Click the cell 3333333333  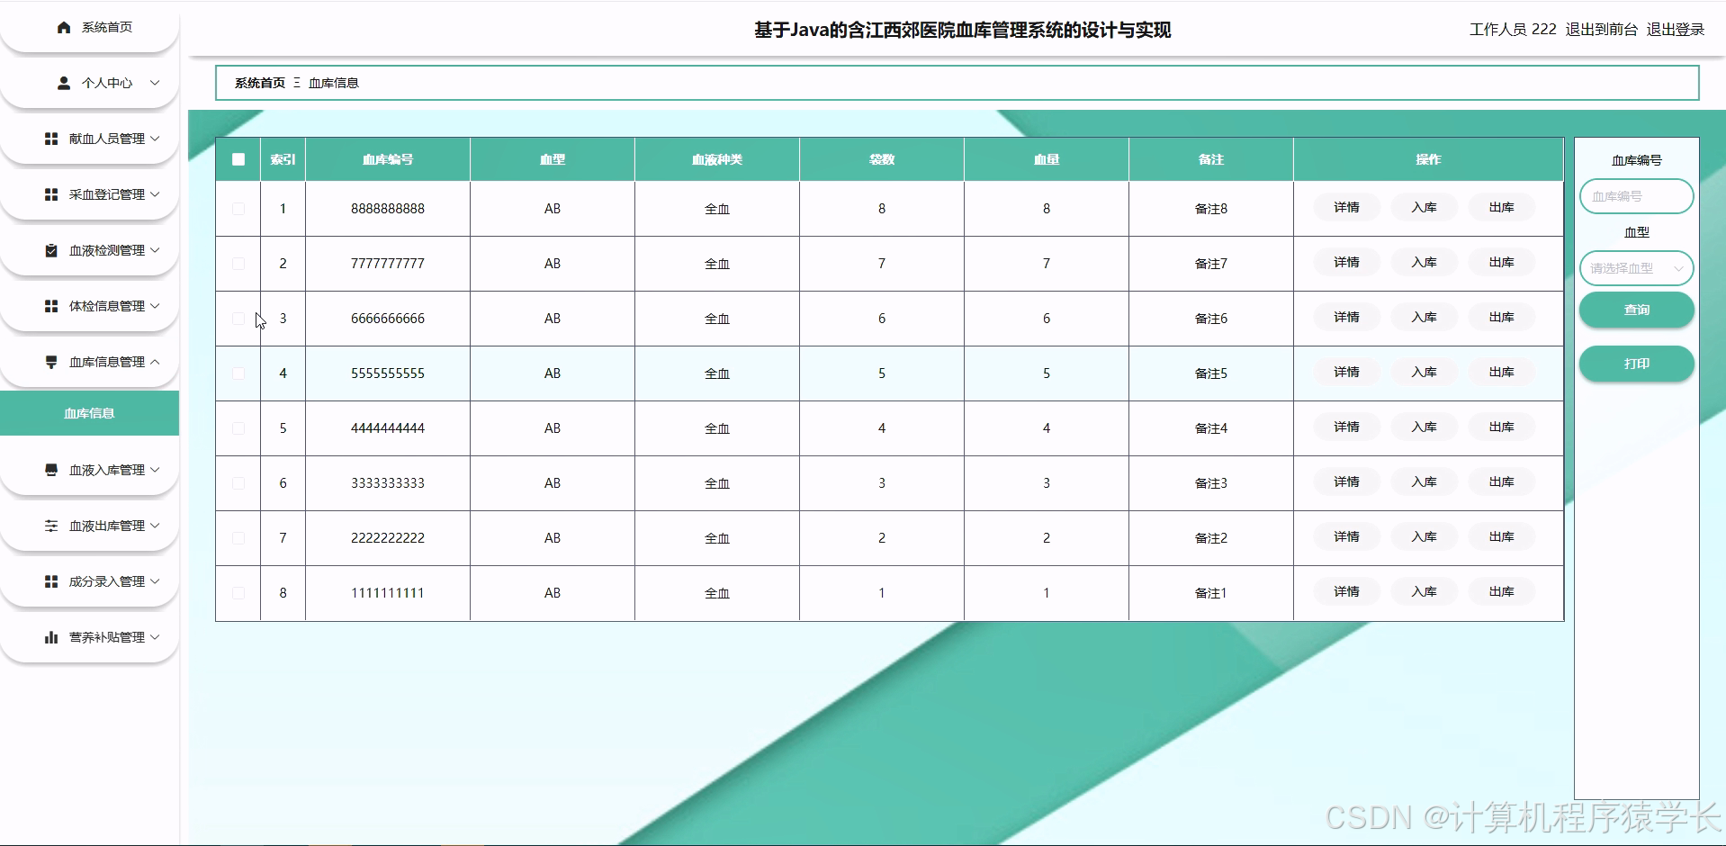point(388,483)
